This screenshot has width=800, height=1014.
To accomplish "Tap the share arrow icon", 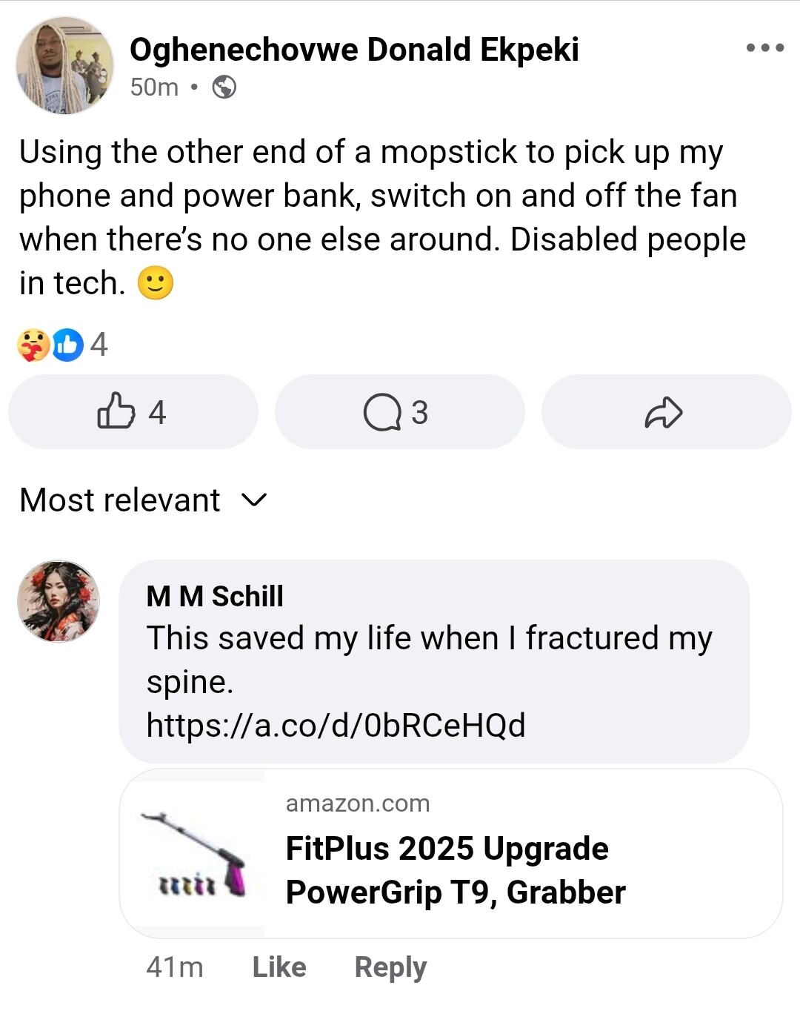I will pyautogui.click(x=664, y=412).
